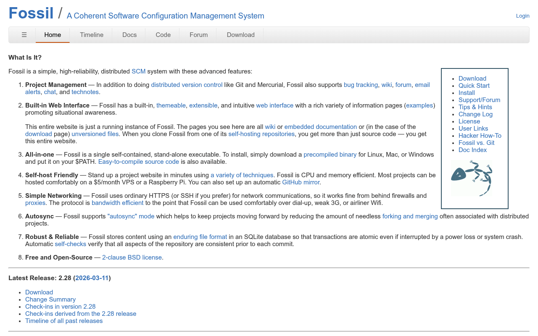Switch to the Timeline tab
Image resolution: width=538 pixels, height=336 pixels.
(x=92, y=35)
